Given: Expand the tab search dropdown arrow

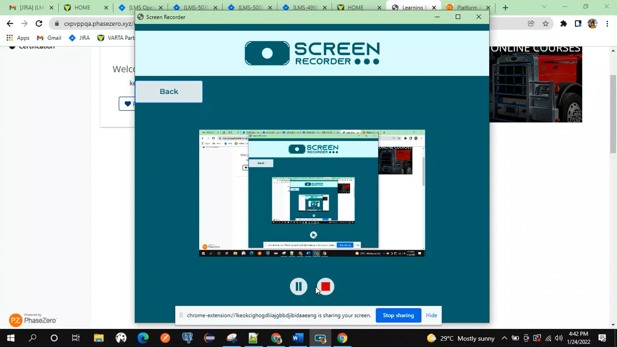Looking at the screenshot, I should point(544,7).
